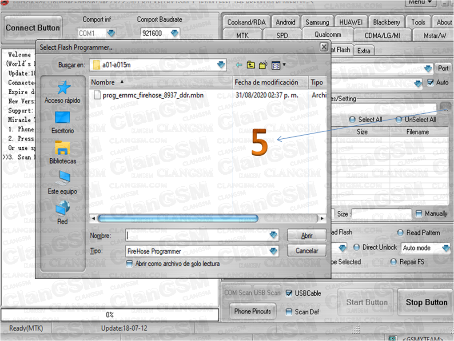
Task: Select Acceso rápido in the sidebar
Action: point(62,93)
